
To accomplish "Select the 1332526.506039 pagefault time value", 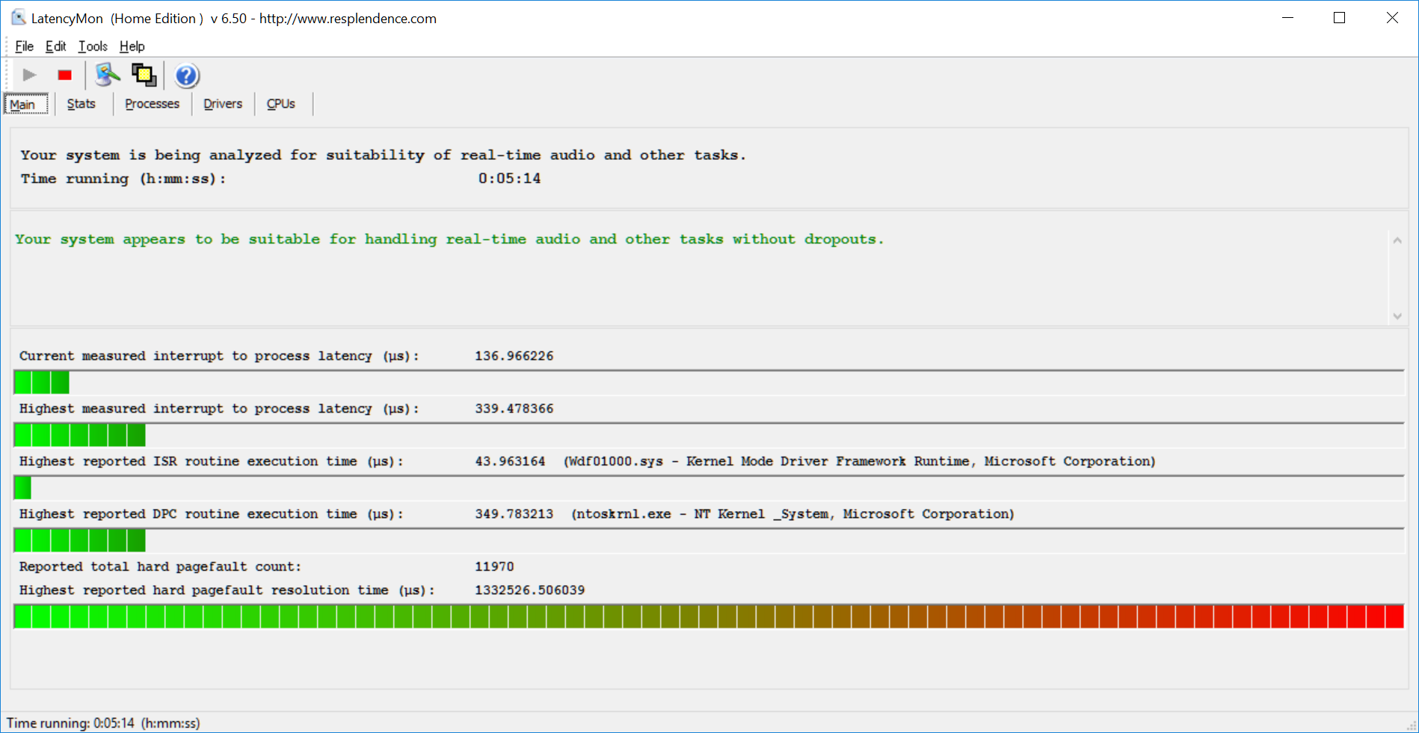I will (530, 590).
